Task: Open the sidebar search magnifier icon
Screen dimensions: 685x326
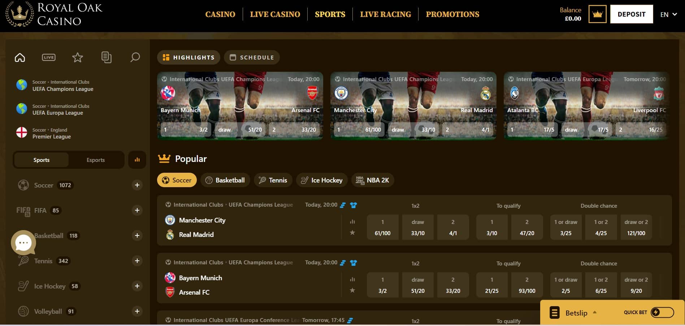Action: (135, 57)
